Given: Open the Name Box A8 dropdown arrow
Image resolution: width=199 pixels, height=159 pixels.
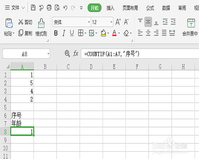Looking at the screenshot, I should pyautogui.click(x=48, y=54).
